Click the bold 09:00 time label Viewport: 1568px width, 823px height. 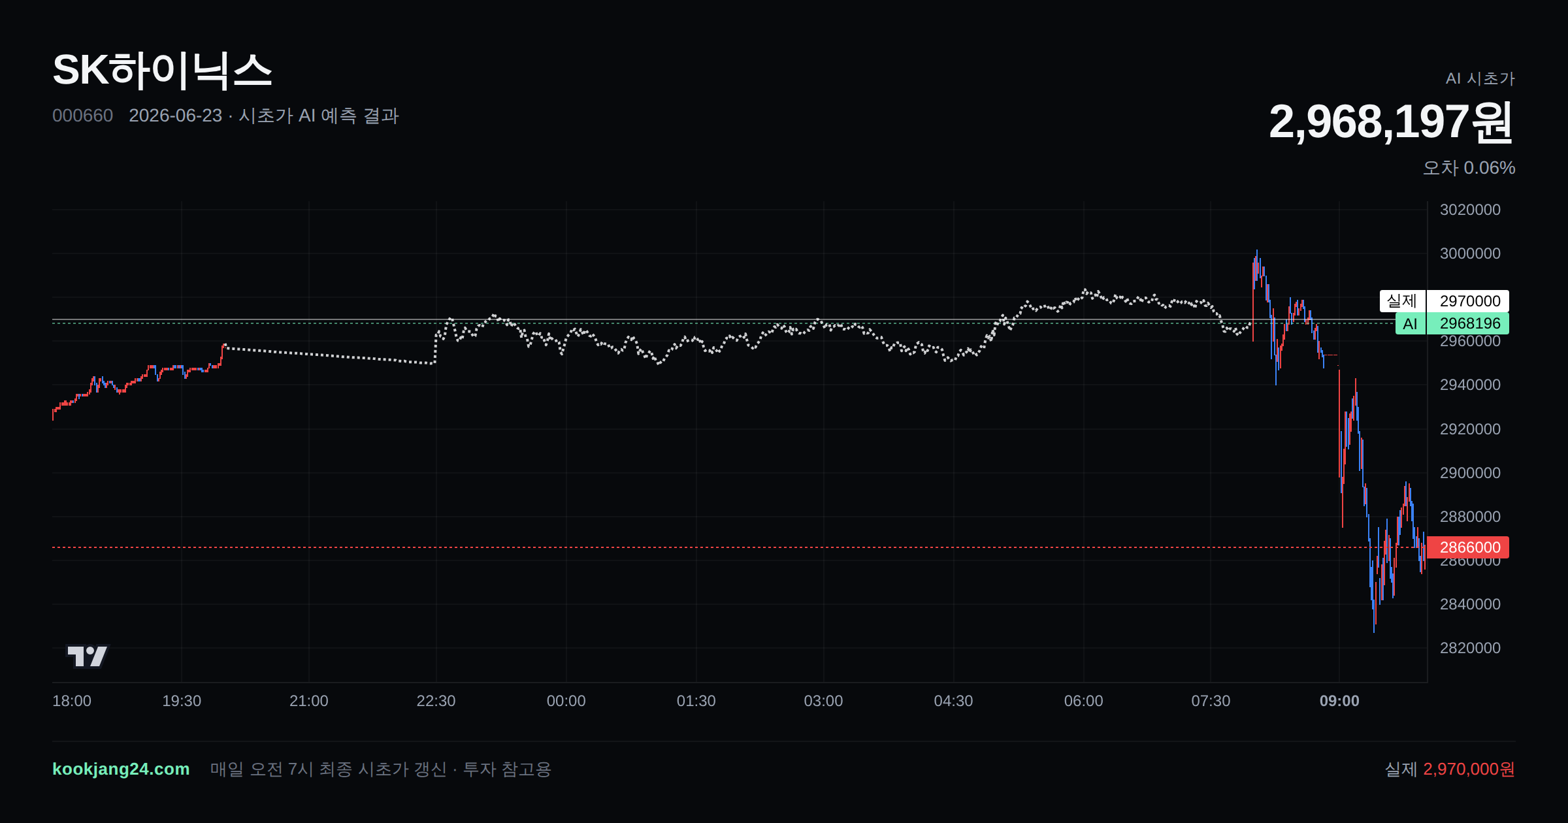coord(1339,701)
